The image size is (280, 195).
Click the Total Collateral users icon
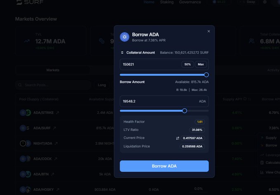click(x=252, y=41)
